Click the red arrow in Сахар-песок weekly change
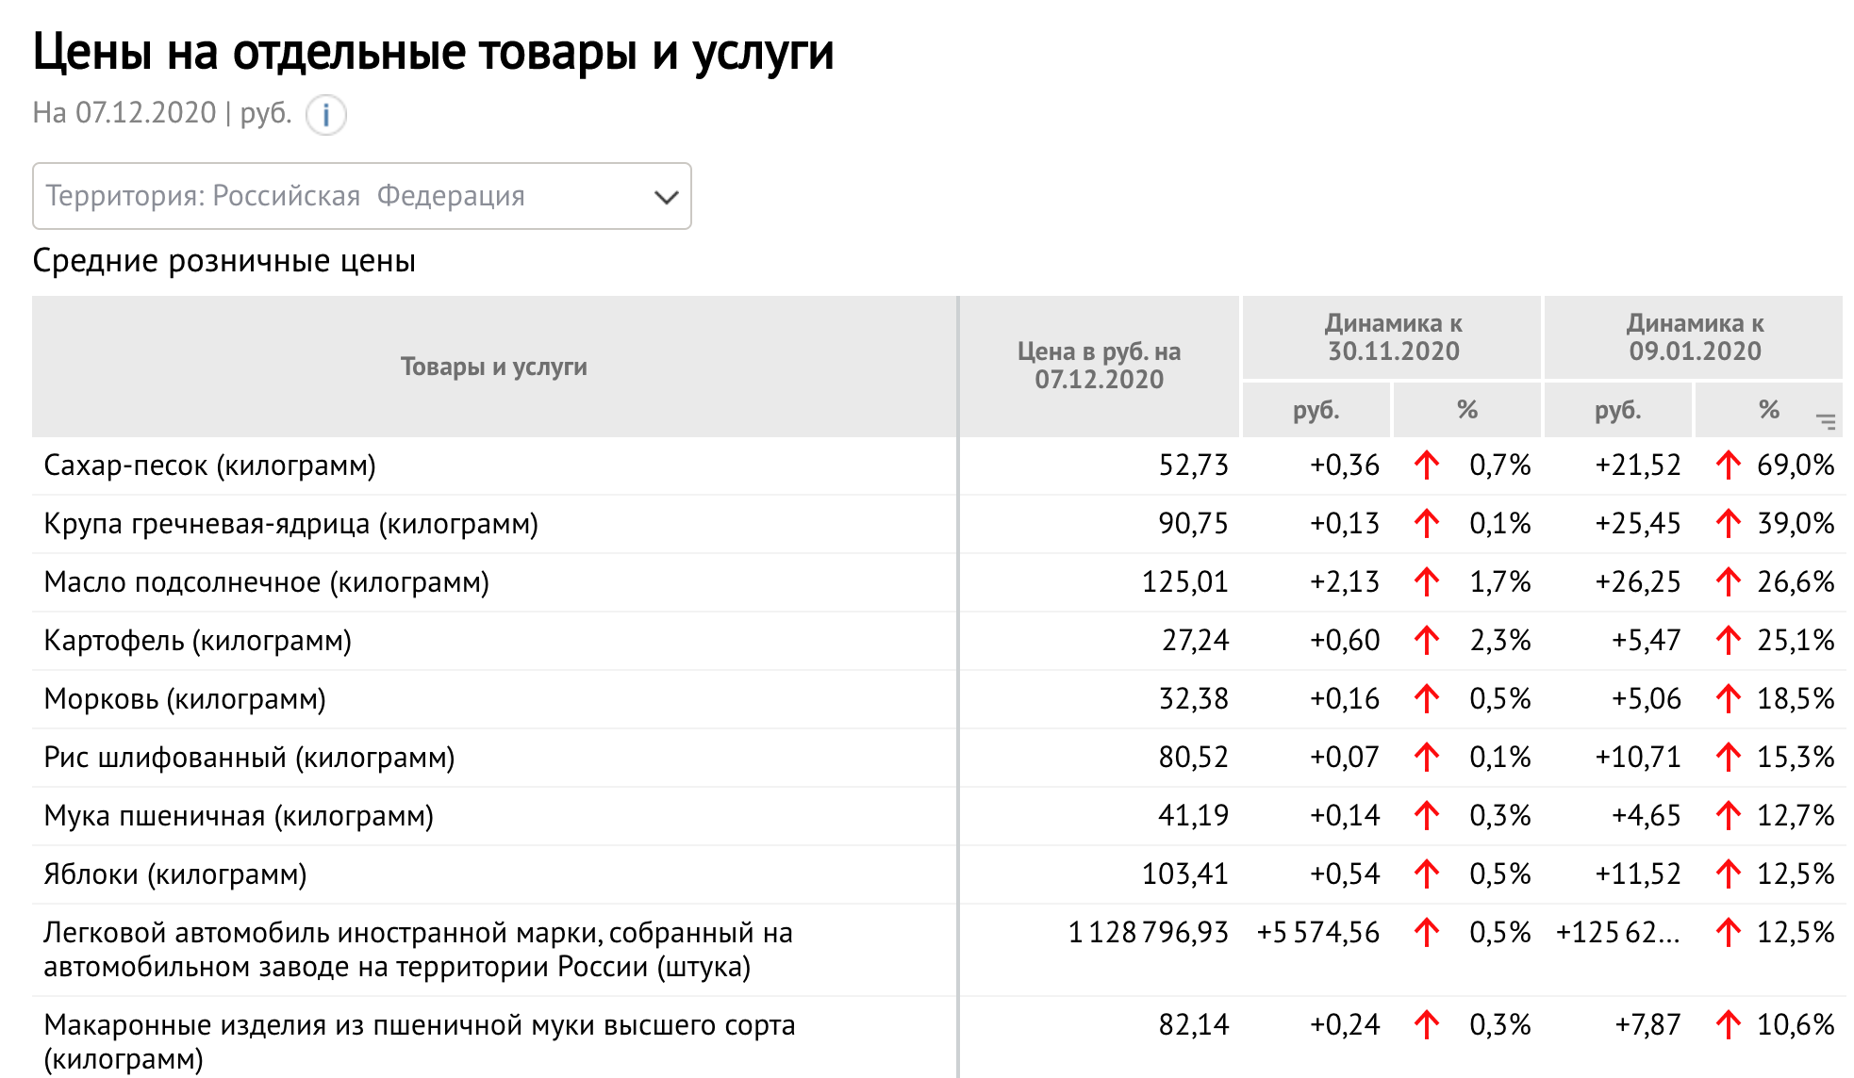 tap(1427, 465)
